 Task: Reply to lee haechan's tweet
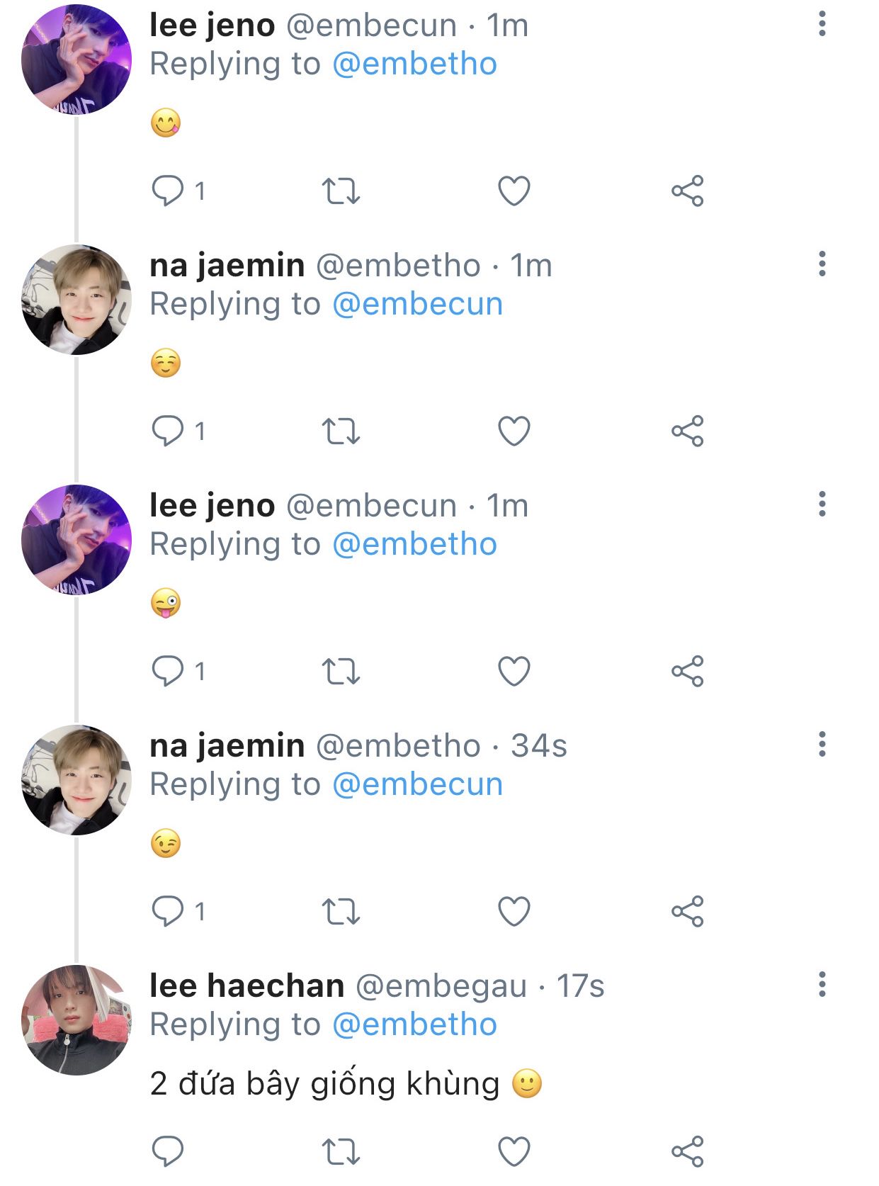pos(168,1151)
